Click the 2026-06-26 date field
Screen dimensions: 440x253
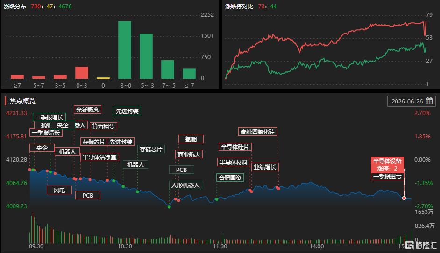point(412,101)
